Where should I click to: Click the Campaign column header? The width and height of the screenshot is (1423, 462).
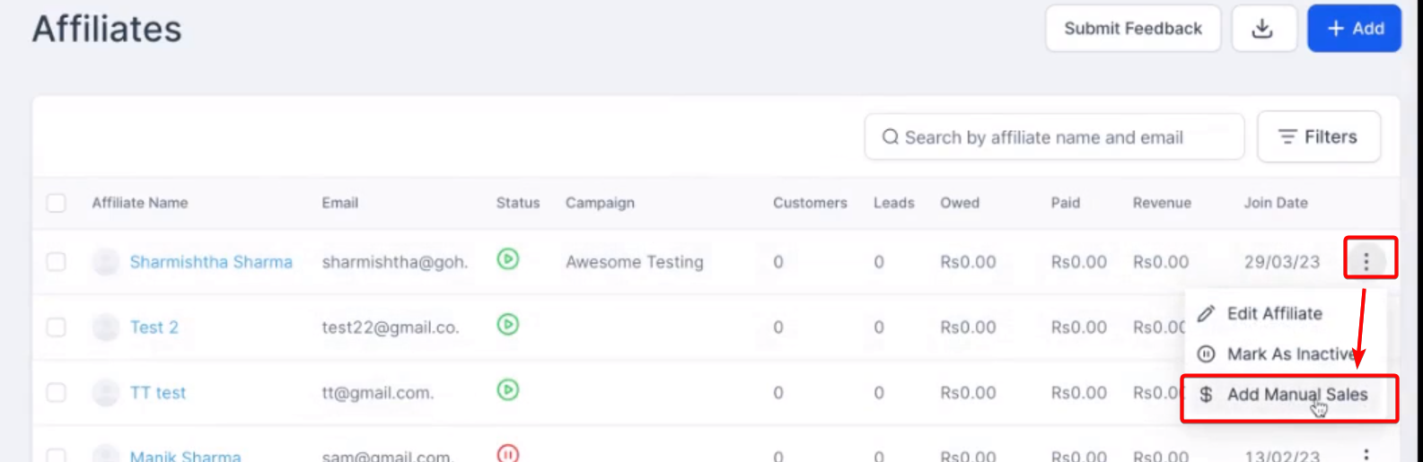click(600, 203)
